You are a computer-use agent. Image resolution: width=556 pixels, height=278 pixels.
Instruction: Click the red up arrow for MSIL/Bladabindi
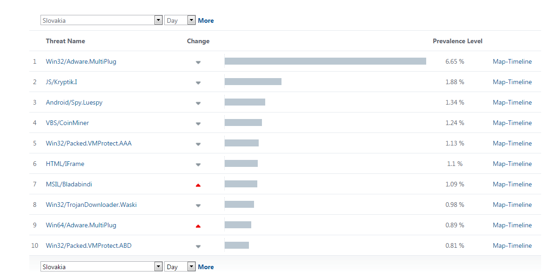[198, 185]
